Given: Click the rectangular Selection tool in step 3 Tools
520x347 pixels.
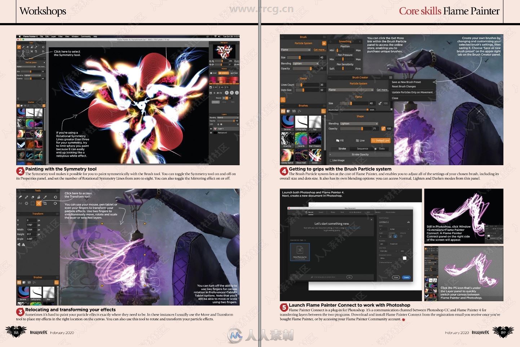Looking at the screenshot, I should pyautogui.click(x=32, y=203).
